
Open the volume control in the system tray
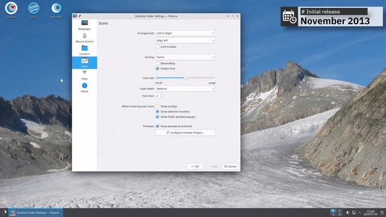coord(347,213)
